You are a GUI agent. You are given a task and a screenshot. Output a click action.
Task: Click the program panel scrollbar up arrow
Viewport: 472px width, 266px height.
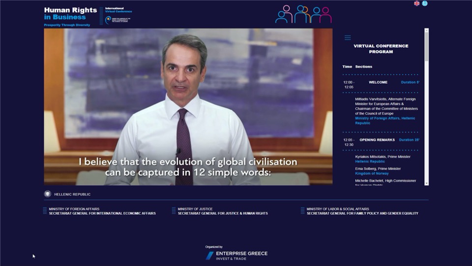(427, 31)
